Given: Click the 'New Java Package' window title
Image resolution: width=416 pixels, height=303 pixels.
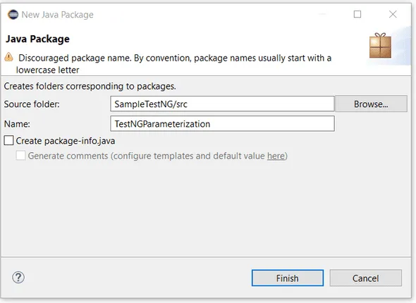Looking at the screenshot, I should click(58, 15).
